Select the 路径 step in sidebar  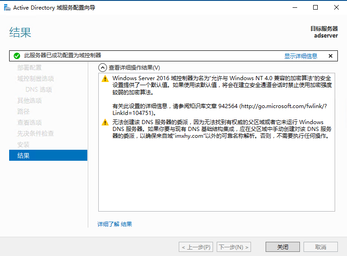[x=23, y=112]
